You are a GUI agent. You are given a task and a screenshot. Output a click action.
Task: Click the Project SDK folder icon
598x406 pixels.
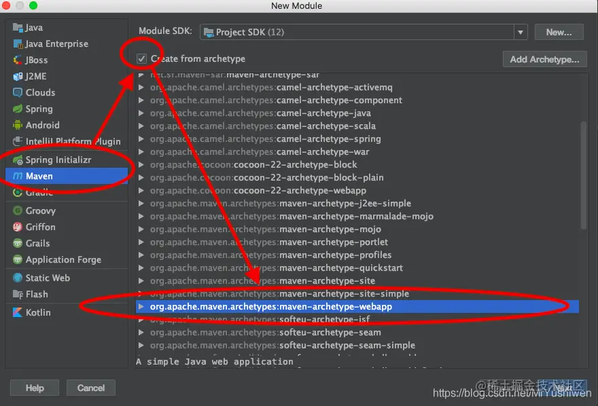[209, 33]
